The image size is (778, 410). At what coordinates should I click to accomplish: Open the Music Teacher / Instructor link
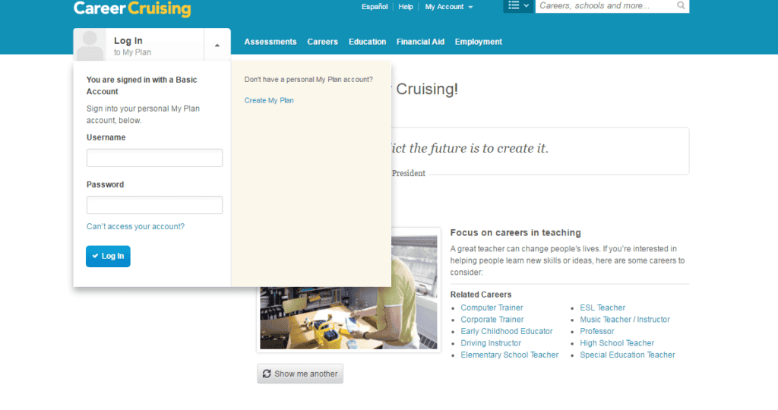click(625, 320)
